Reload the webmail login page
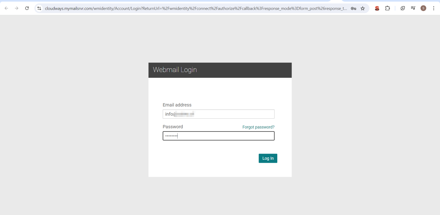Screen dimensions: 440x215 pyautogui.click(x=27, y=8)
